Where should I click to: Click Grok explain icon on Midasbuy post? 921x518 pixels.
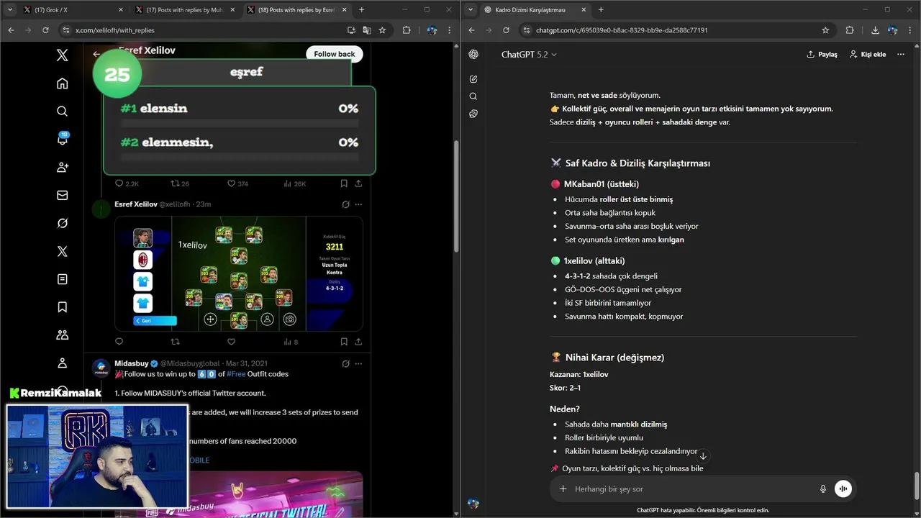(345, 364)
